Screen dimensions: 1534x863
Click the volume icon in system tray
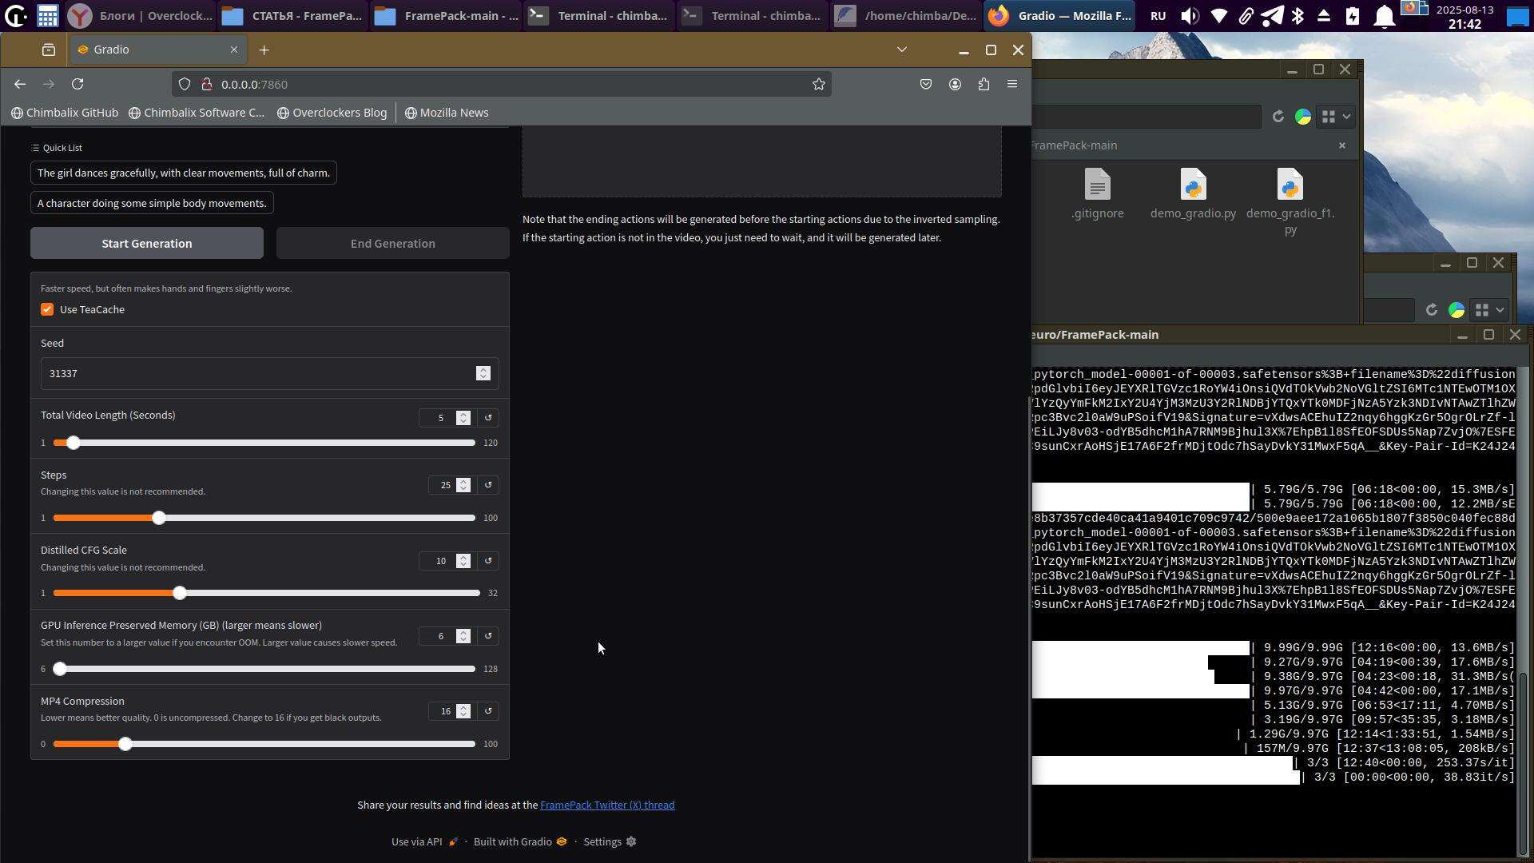click(x=1190, y=15)
